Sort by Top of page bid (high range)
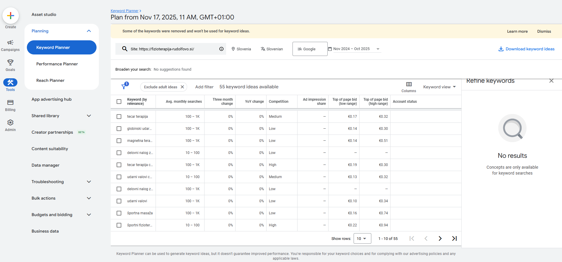The height and width of the screenshot is (262, 562). 375,102
